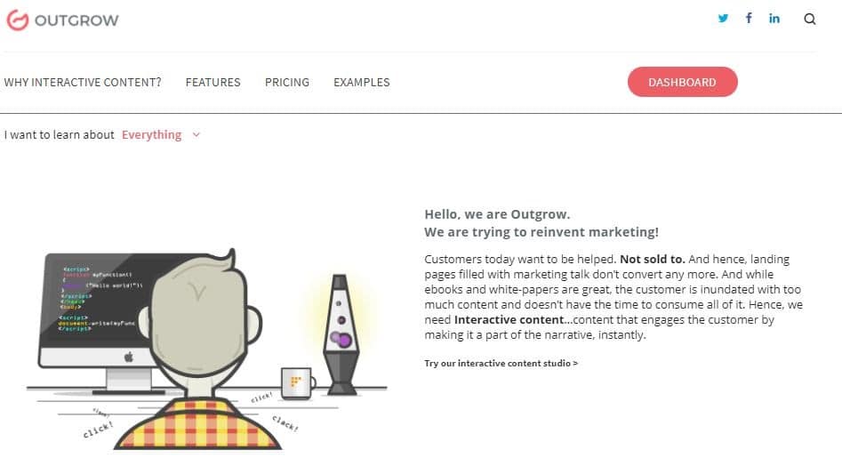The width and height of the screenshot is (842, 466).
Task: Open Why Interactive Content? menu item
Action: click(x=83, y=83)
